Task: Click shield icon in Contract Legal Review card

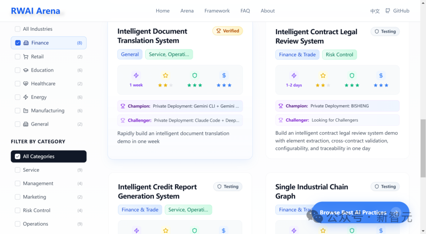Action: click(352, 75)
